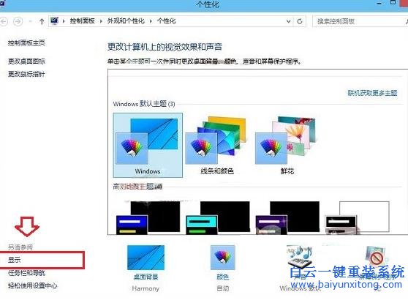Select the Windows default theme
This screenshot has height=303, width=408.
tap(148, 145)
